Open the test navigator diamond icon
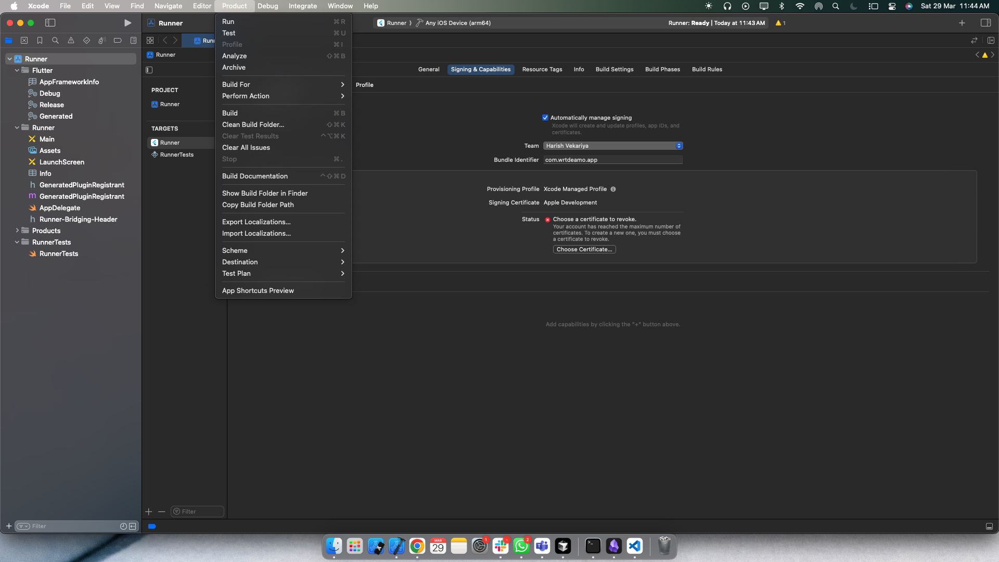Viewport: 999px width, 562px height. pos(86,41)
